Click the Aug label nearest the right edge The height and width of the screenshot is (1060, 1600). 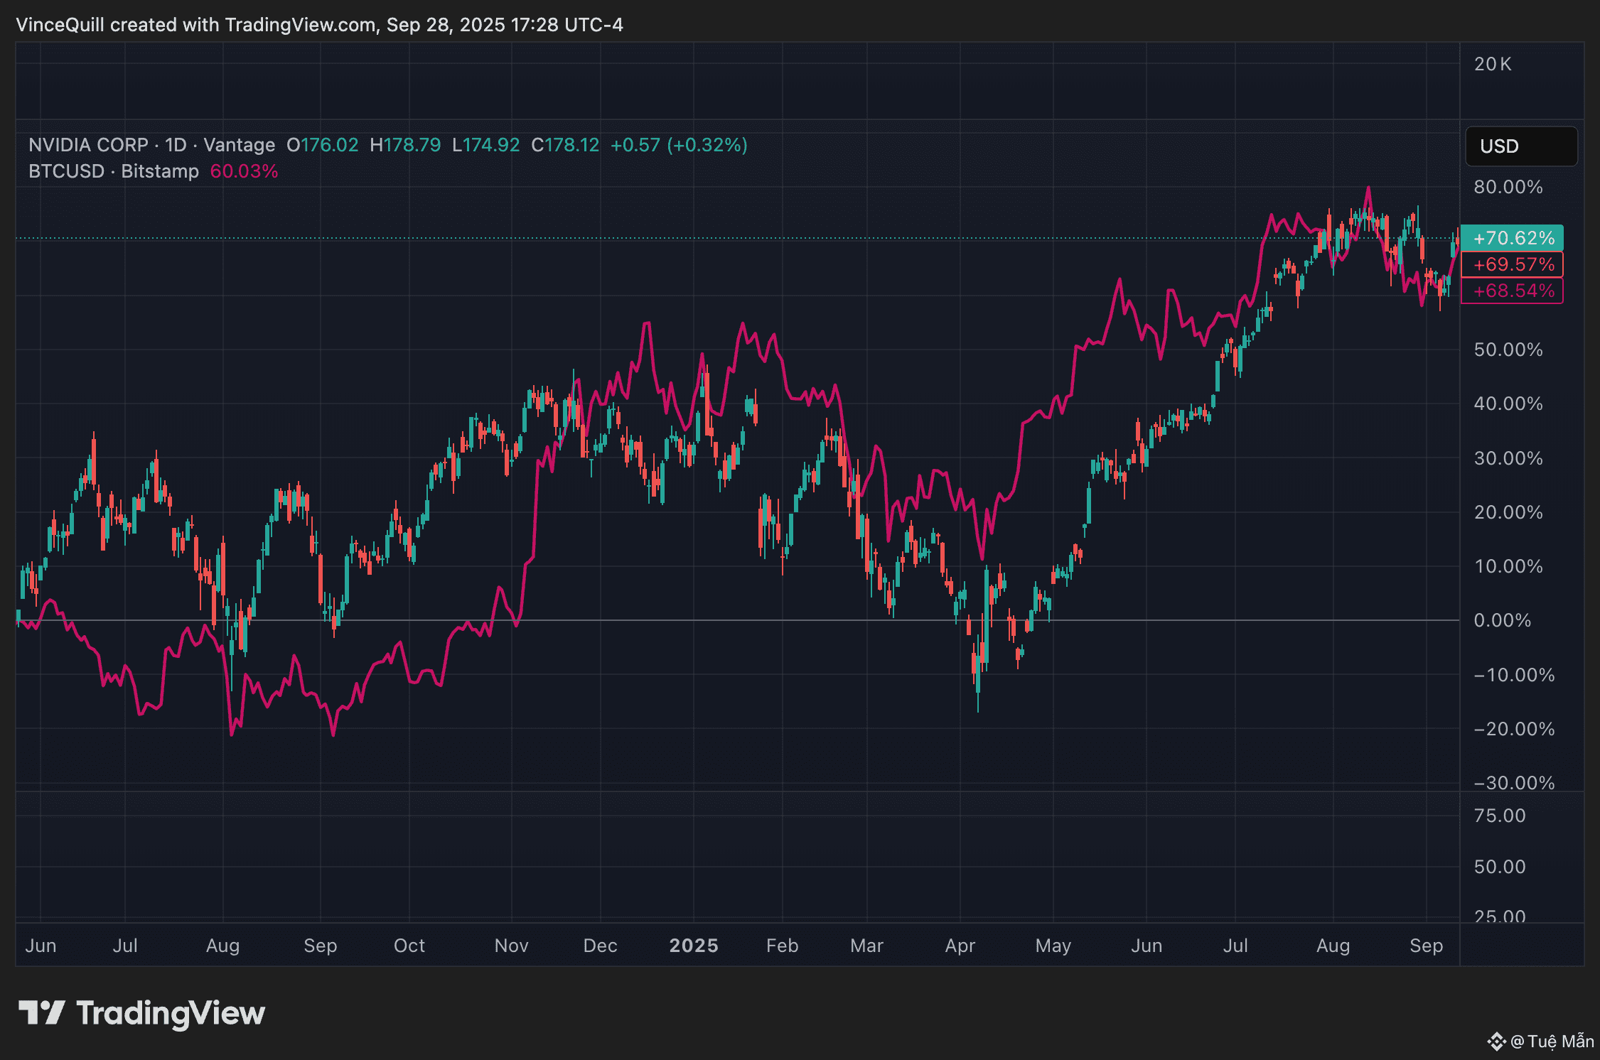[1333, 946]
